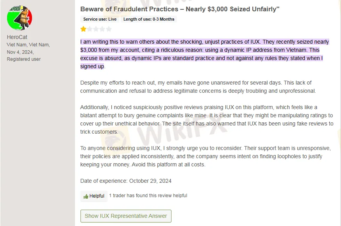Click the 'Service use: Live' tag
Screen dimensions: 341x226
(100, 19)
